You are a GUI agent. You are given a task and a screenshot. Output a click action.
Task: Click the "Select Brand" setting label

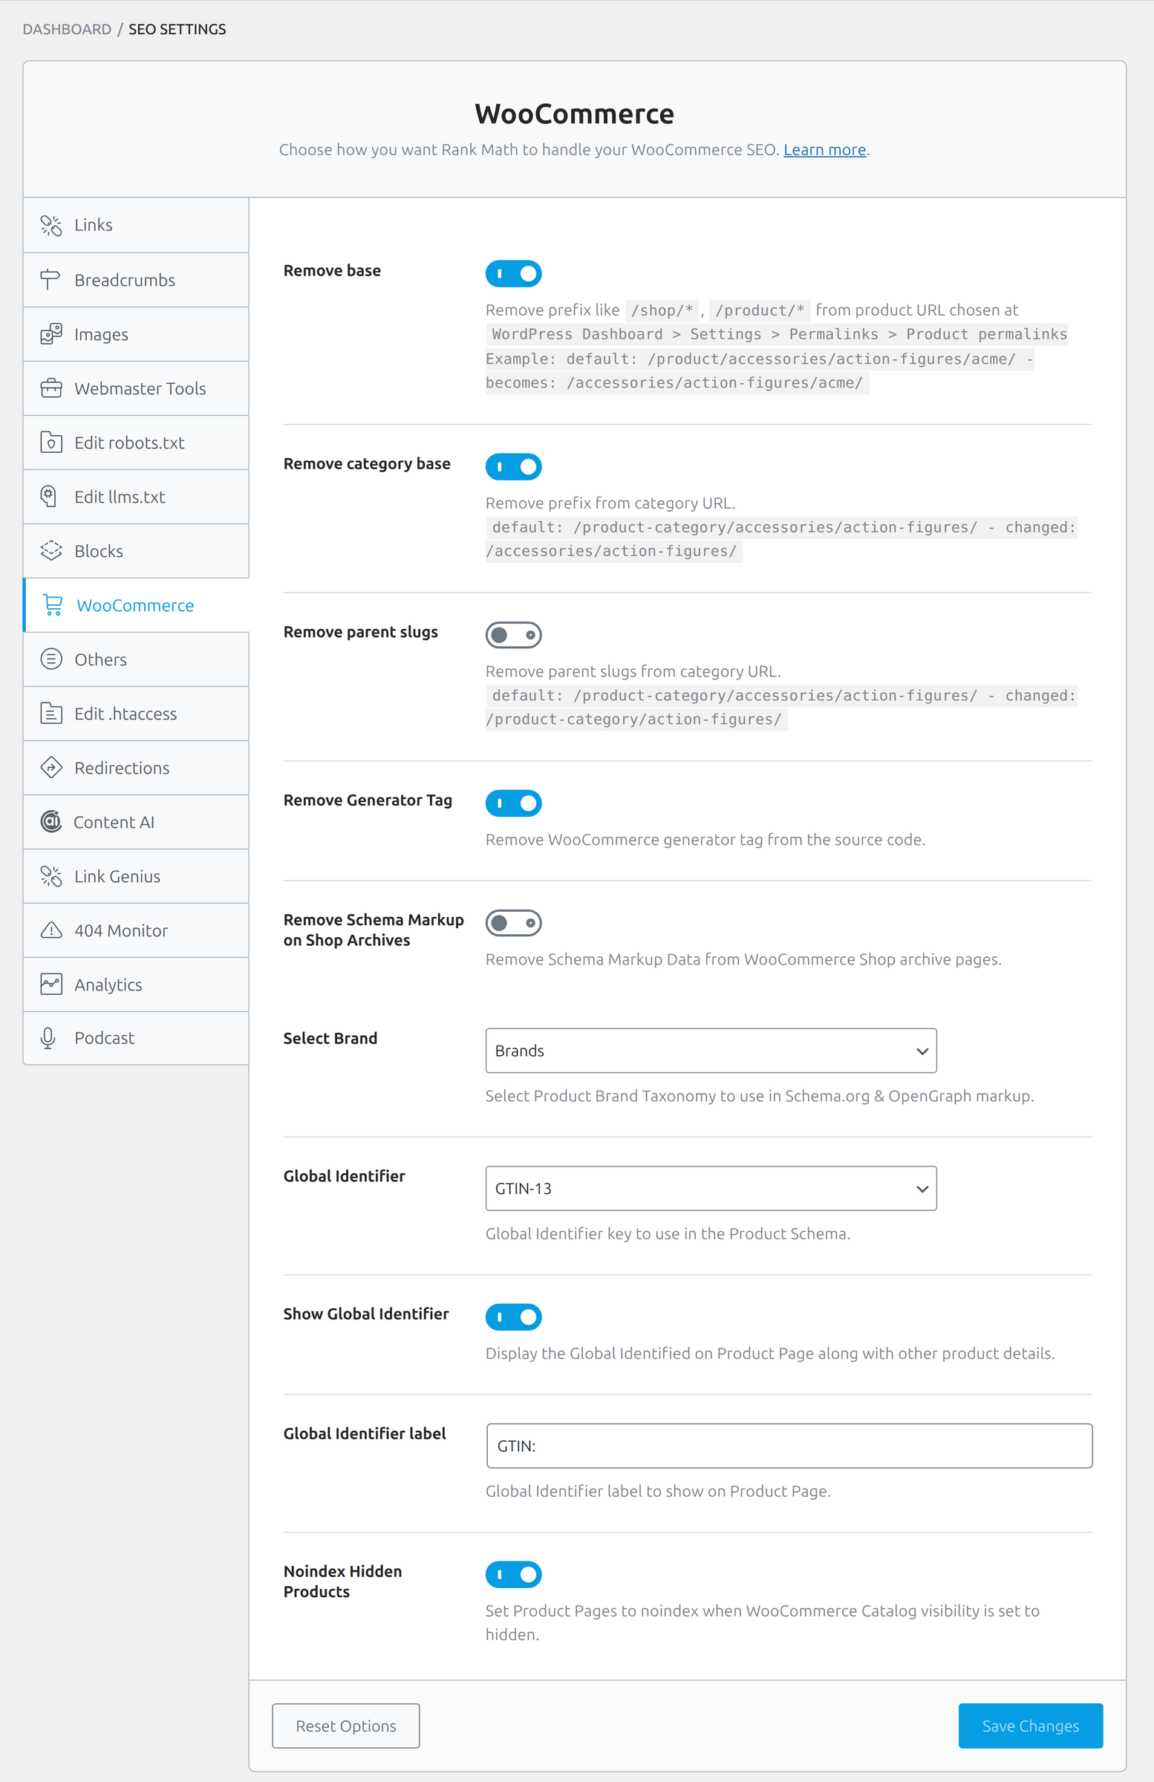[330, 1039]
